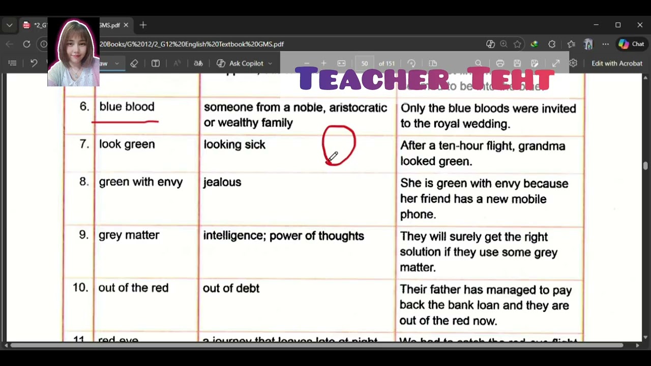Image resolution: width=651 pixels, height=366 pixels.
Task: Click the Copilot icon inside address bar
Action: coord(490,44)
